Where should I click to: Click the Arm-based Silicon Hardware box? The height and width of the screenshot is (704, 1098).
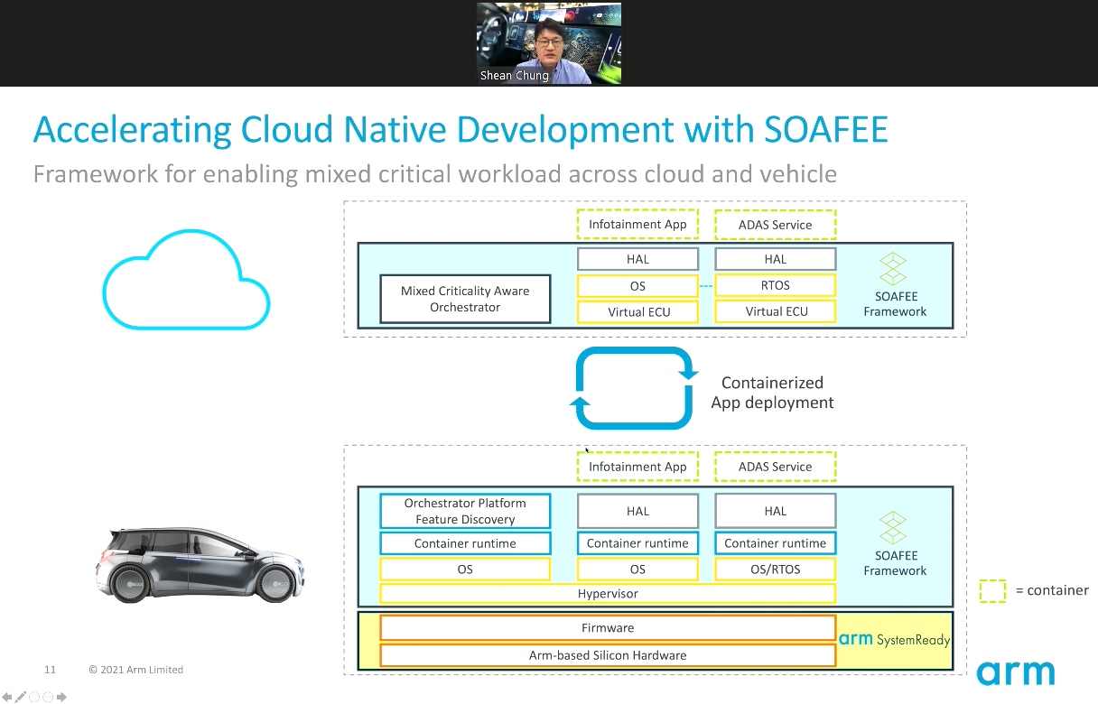point(608,655)
